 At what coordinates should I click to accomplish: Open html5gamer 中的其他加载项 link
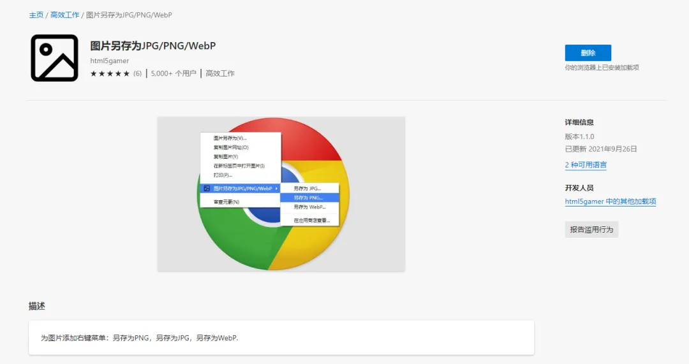pos(611,201)
